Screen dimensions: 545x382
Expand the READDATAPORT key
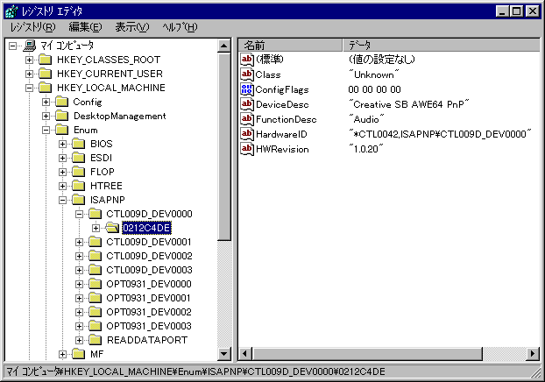coord(79,340)
